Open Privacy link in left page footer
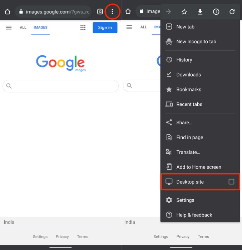Image resolution: width=242 pixels, height=250 pixels. coord(62,236)
